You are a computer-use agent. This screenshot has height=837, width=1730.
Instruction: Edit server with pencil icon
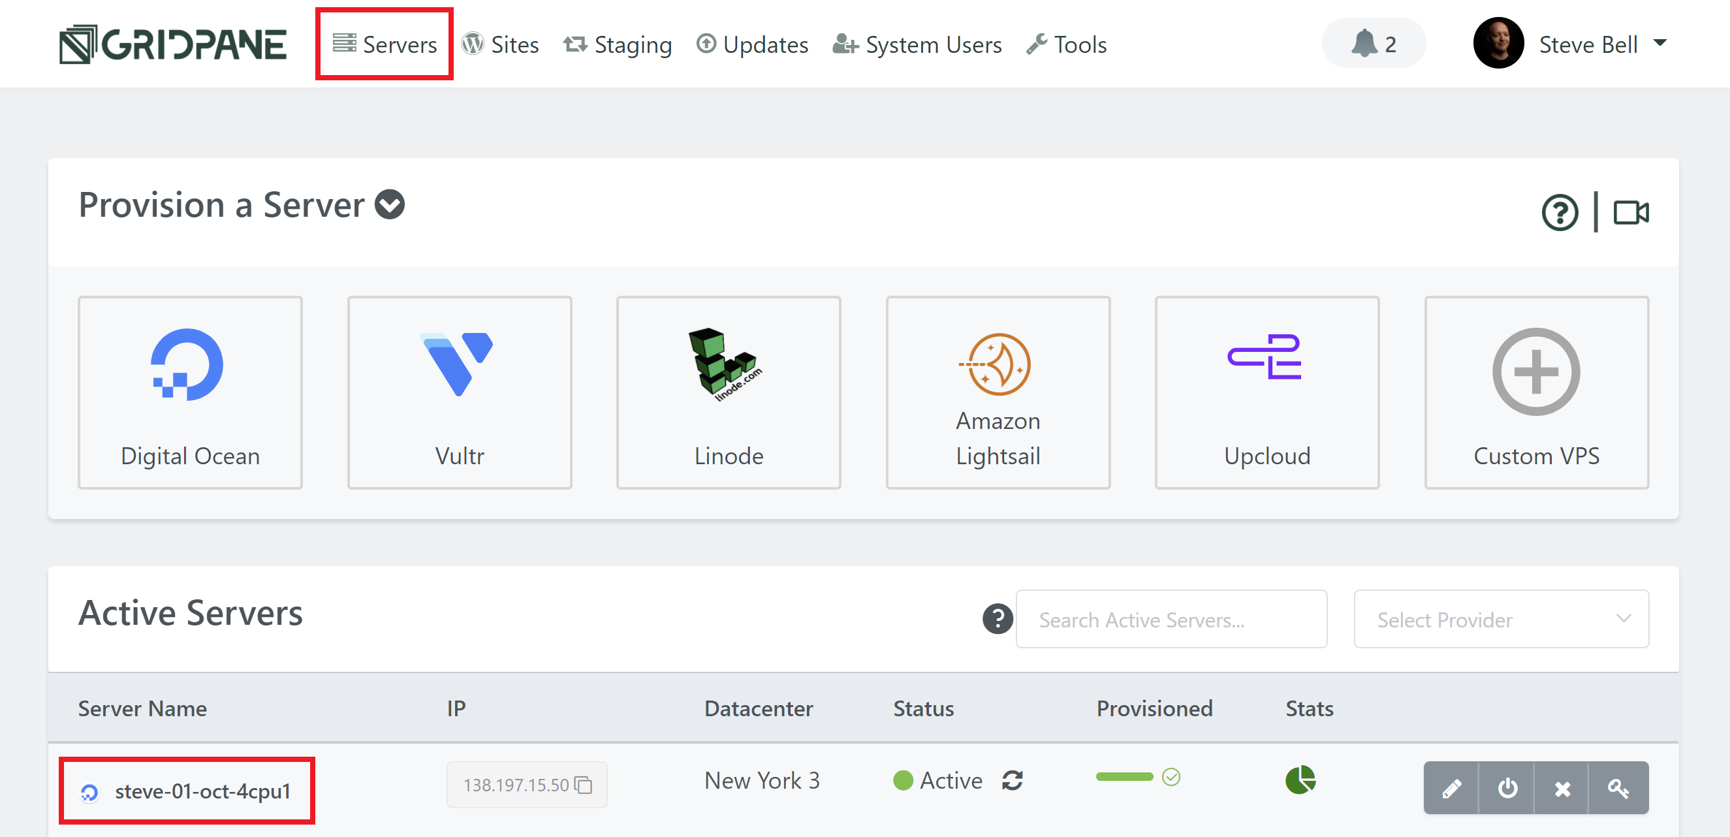(x=1451, y=788)
